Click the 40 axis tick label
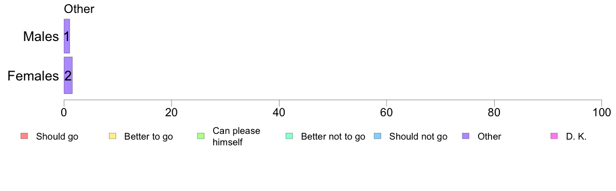Viewport: 616px width, 191px height. [279, 112]
